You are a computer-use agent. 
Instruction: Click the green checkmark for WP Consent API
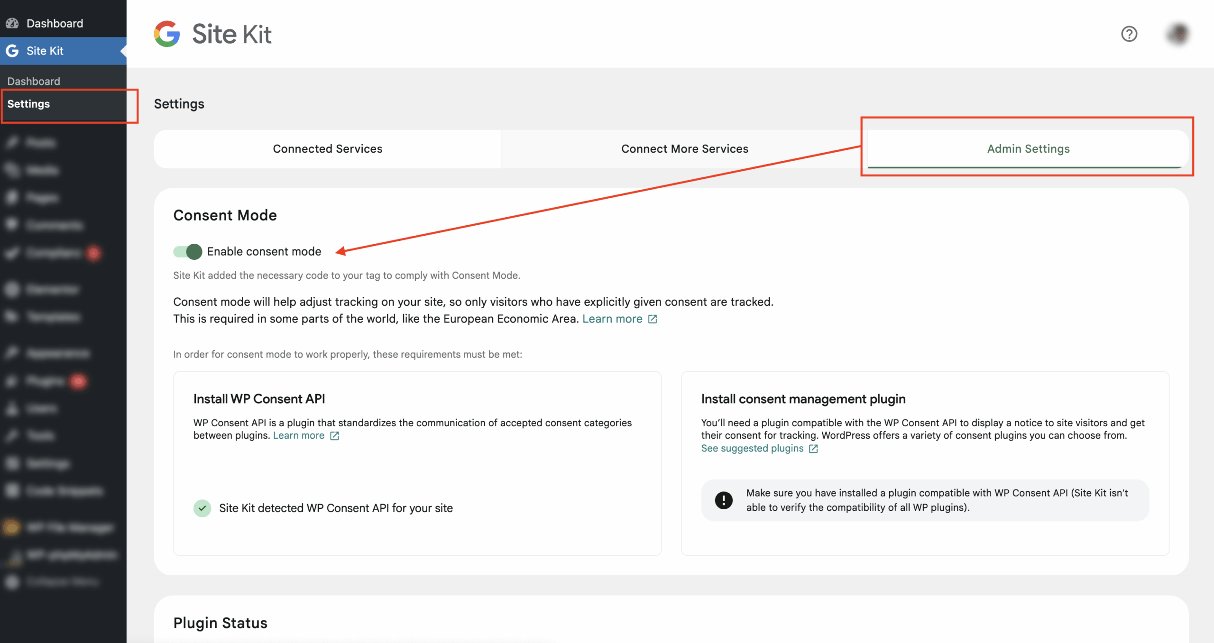[202, 508]
